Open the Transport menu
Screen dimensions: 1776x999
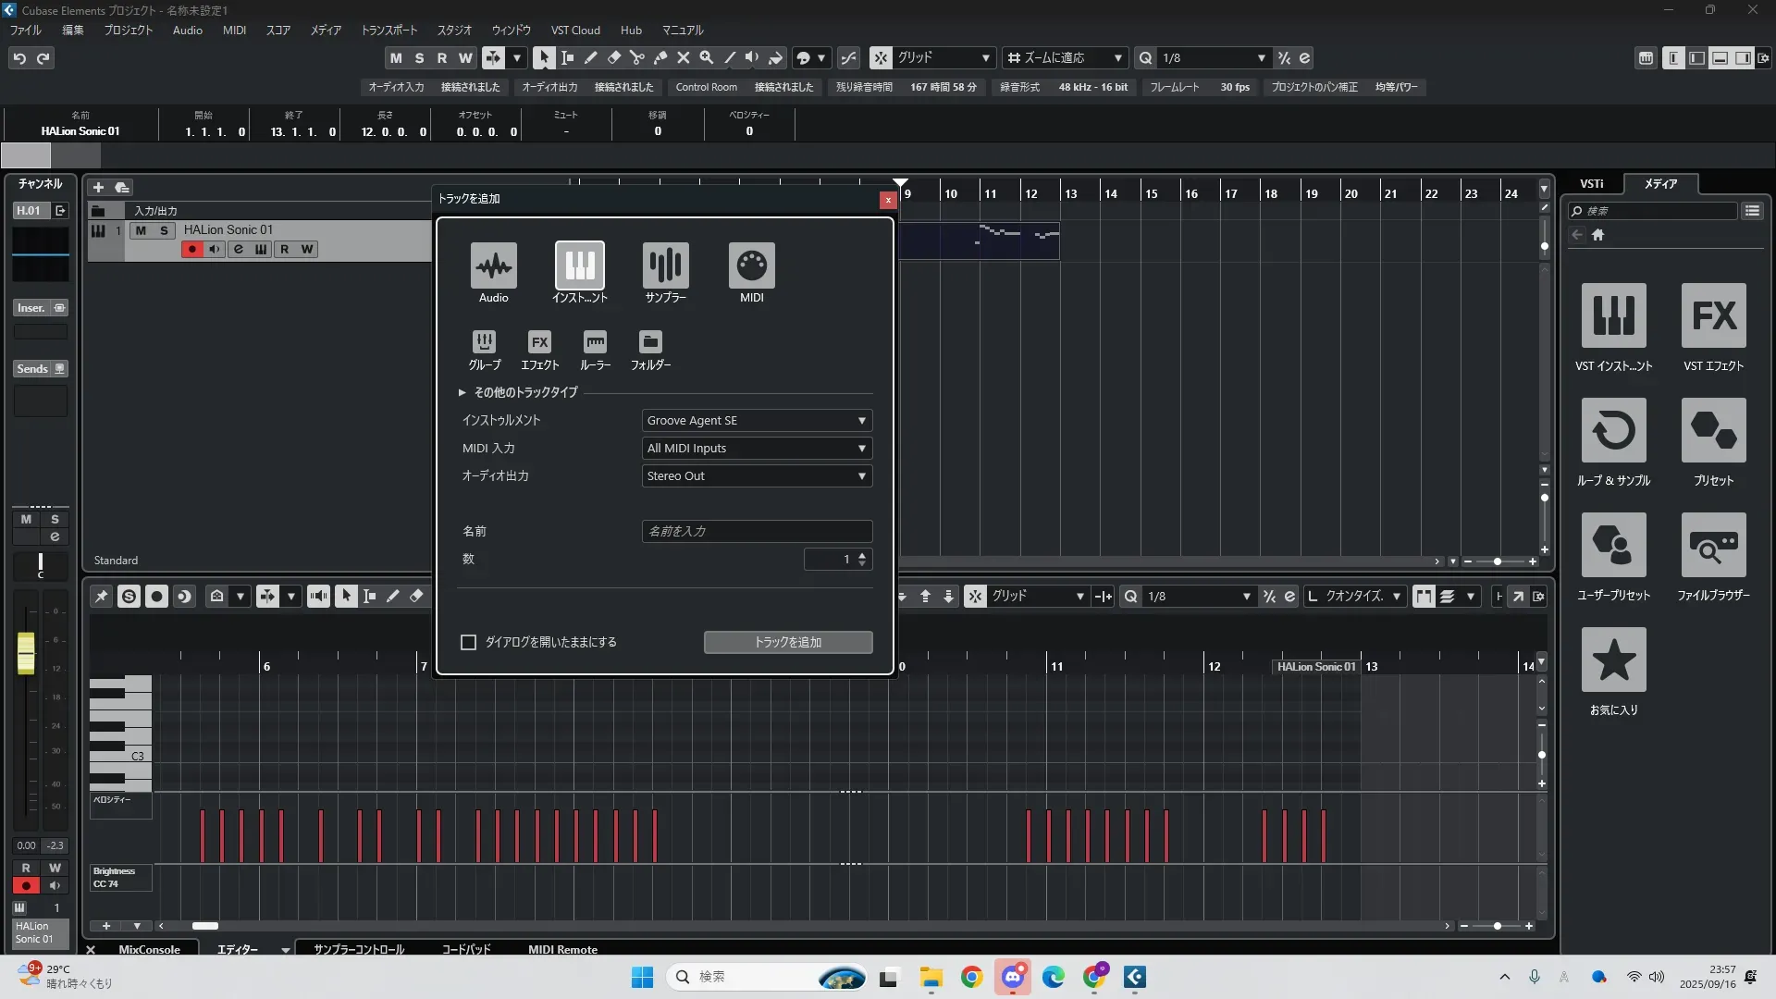pos(388,31)
